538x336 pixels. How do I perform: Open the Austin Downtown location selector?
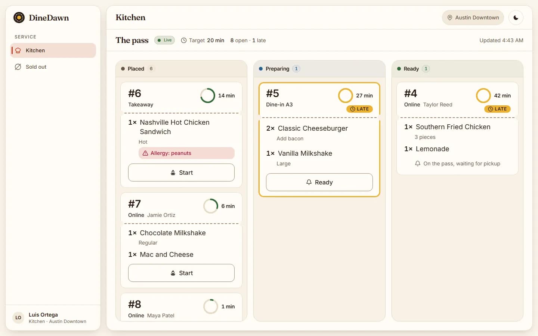tap(473, 18)
